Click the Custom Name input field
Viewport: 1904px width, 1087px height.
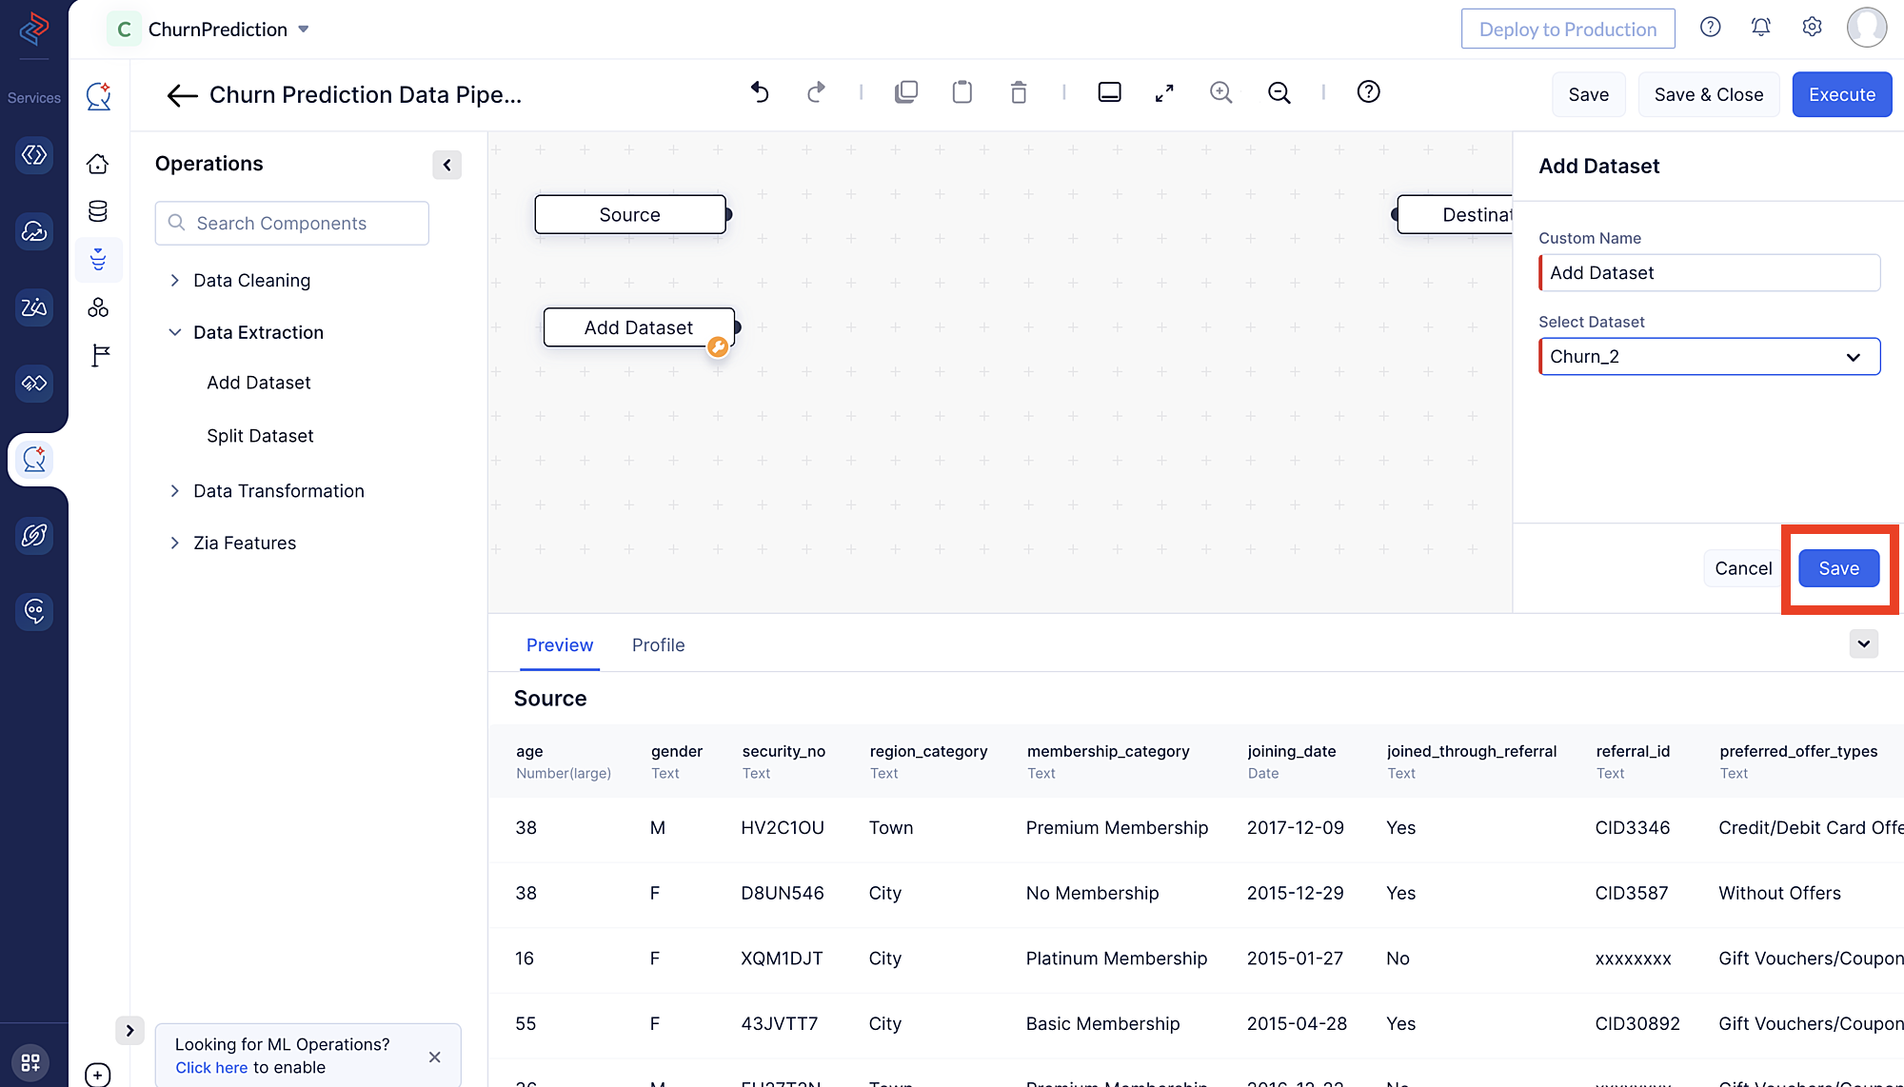click(1709, 272)
